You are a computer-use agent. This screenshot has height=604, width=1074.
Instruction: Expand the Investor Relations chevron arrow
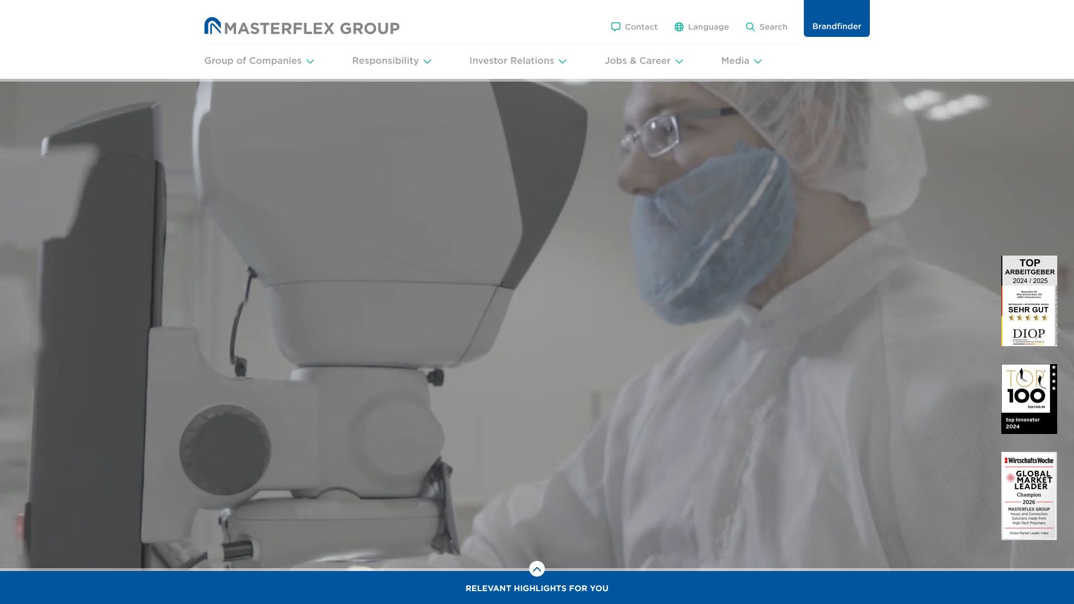point(563,62)
